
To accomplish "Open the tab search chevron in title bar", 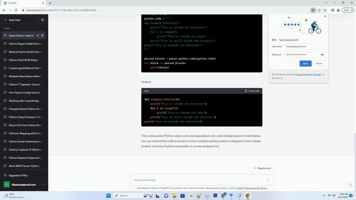I will pos(326,3).
